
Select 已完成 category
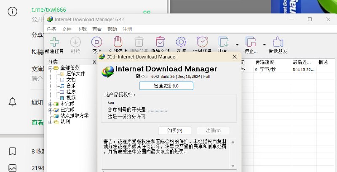click(x=67, y=110)
